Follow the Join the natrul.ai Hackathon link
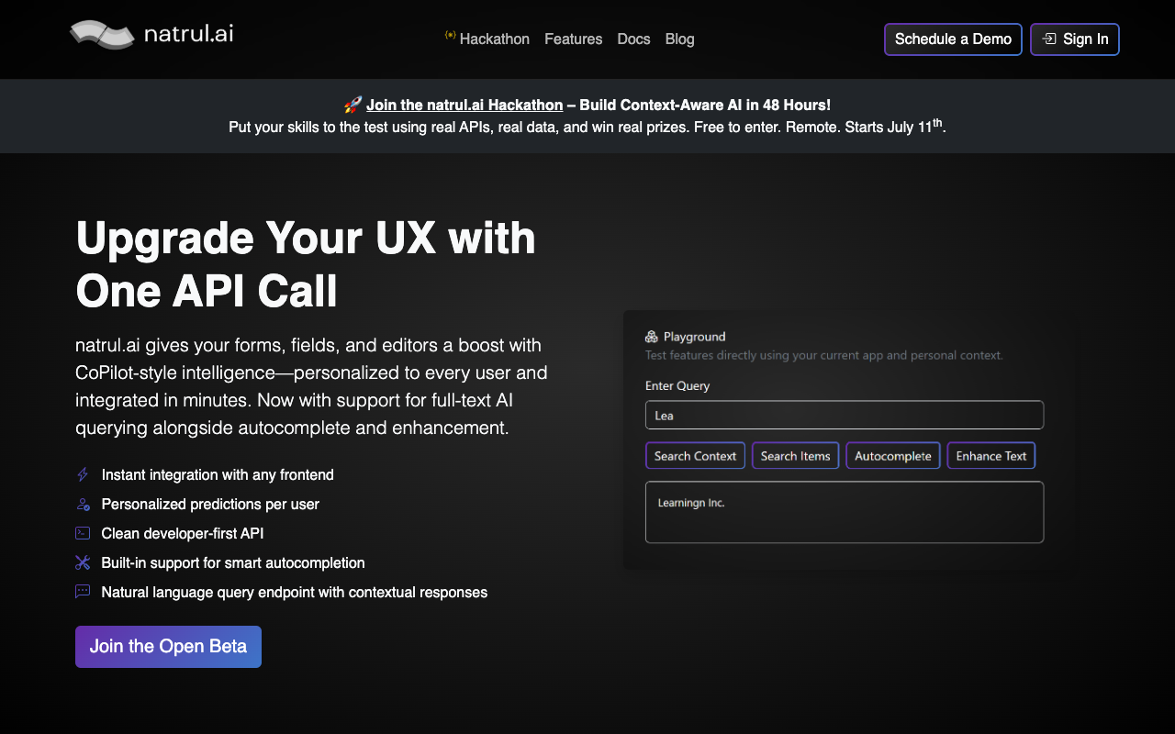The height and width of the screenshot is (734, 1175). tap(464, 106)
